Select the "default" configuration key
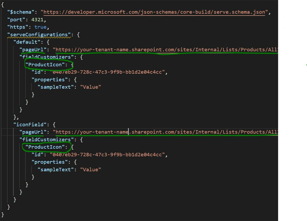Viewport: 307px width, 221px height. [x=27, y=42]
